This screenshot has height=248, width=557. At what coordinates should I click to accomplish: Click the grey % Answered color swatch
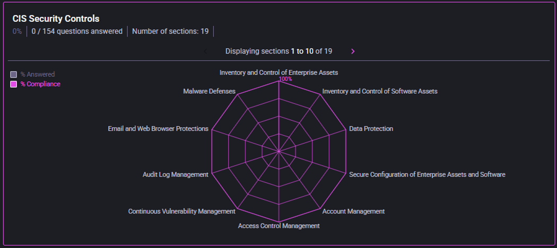click(x=13, y=75)
